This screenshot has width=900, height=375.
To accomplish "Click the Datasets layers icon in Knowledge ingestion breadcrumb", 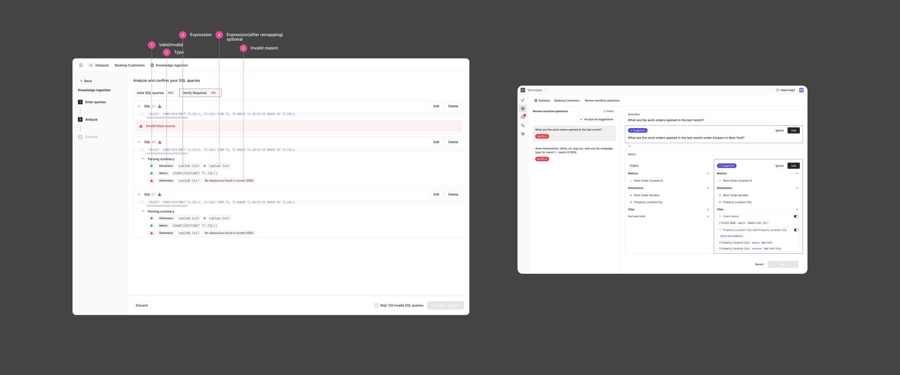I will click(x=91, y=65).
